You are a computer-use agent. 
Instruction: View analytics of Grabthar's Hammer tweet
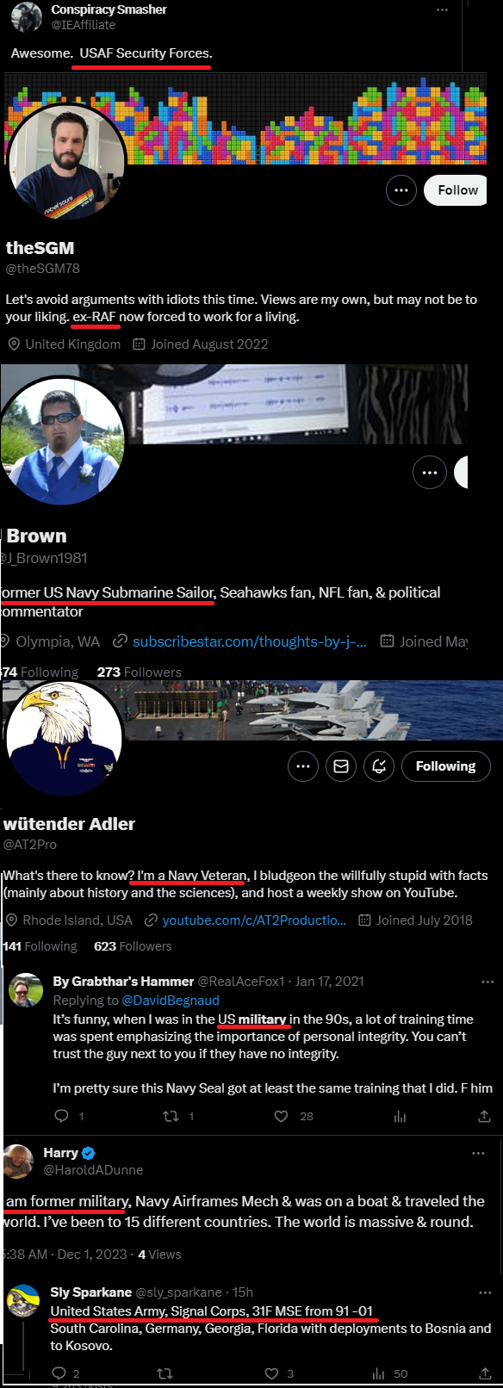[x=400, y=1116]
